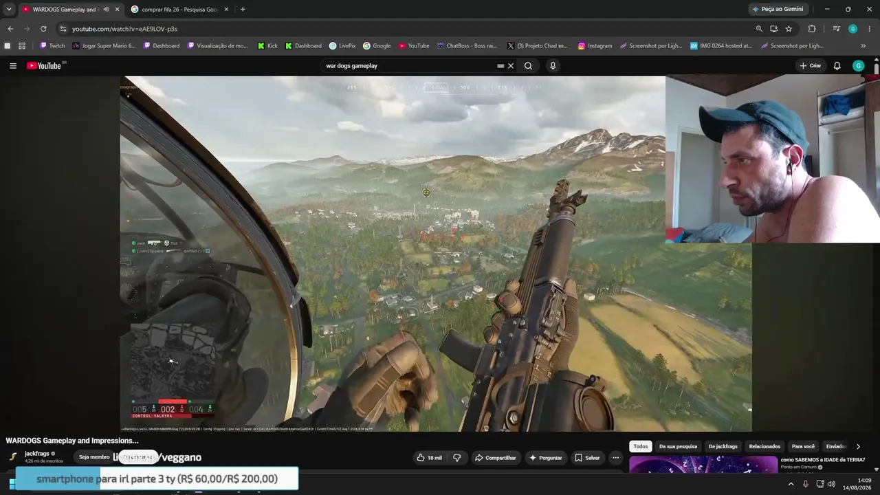Select the Da sua pesquisa chip
Viewport: 880px width, 495px height.
point(678,447)
